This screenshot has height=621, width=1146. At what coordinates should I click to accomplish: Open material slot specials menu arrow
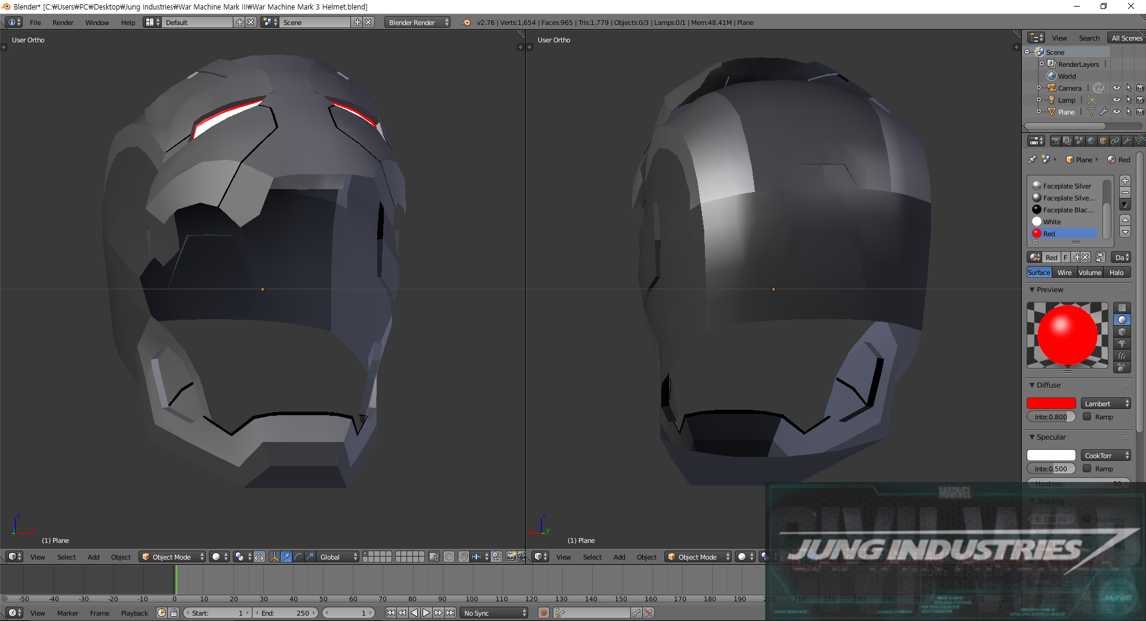tap(1125, 205)
